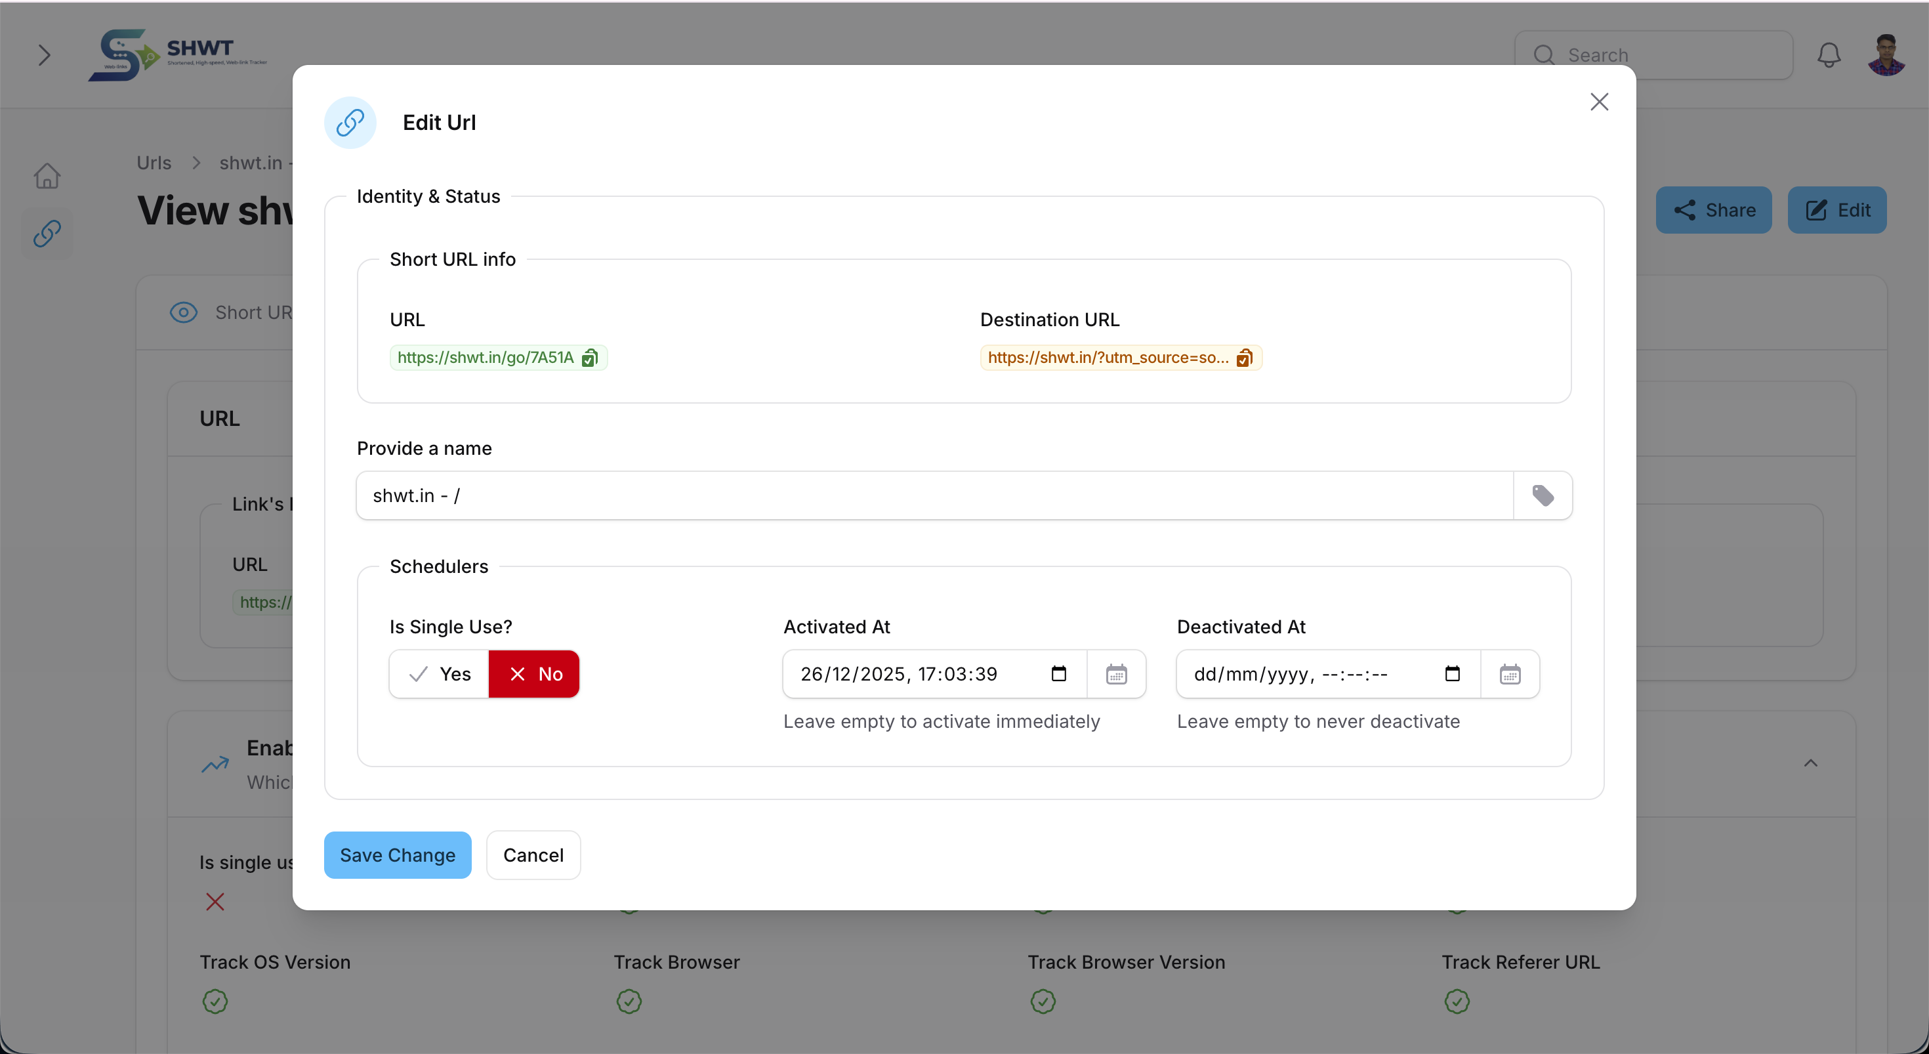Open the Activated At calendar picker icon
The height and width of the screenshot is (1054, 1929).
pyautogui.click(x=1116, y=674)
